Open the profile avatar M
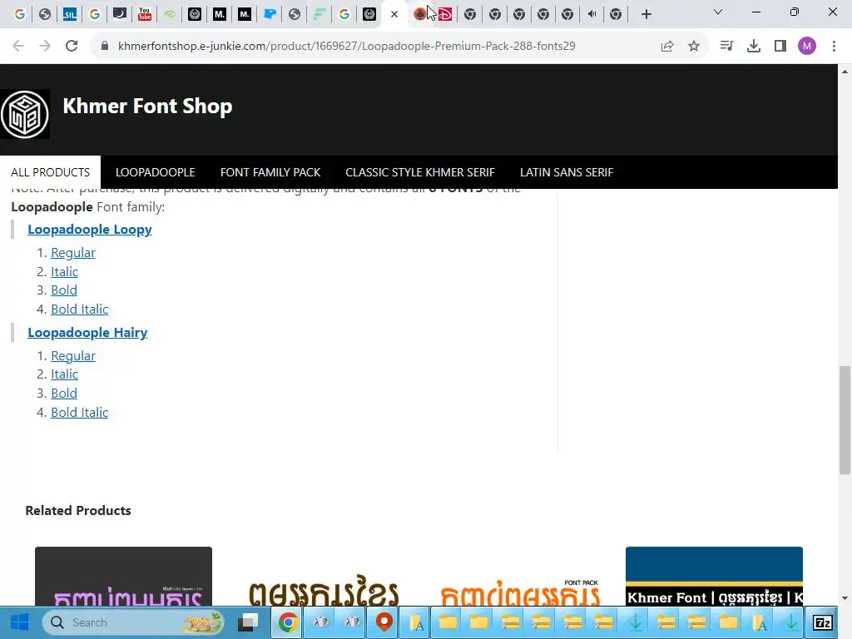The height and width of the screenshot is (639, 852). [x=807, y=47]
